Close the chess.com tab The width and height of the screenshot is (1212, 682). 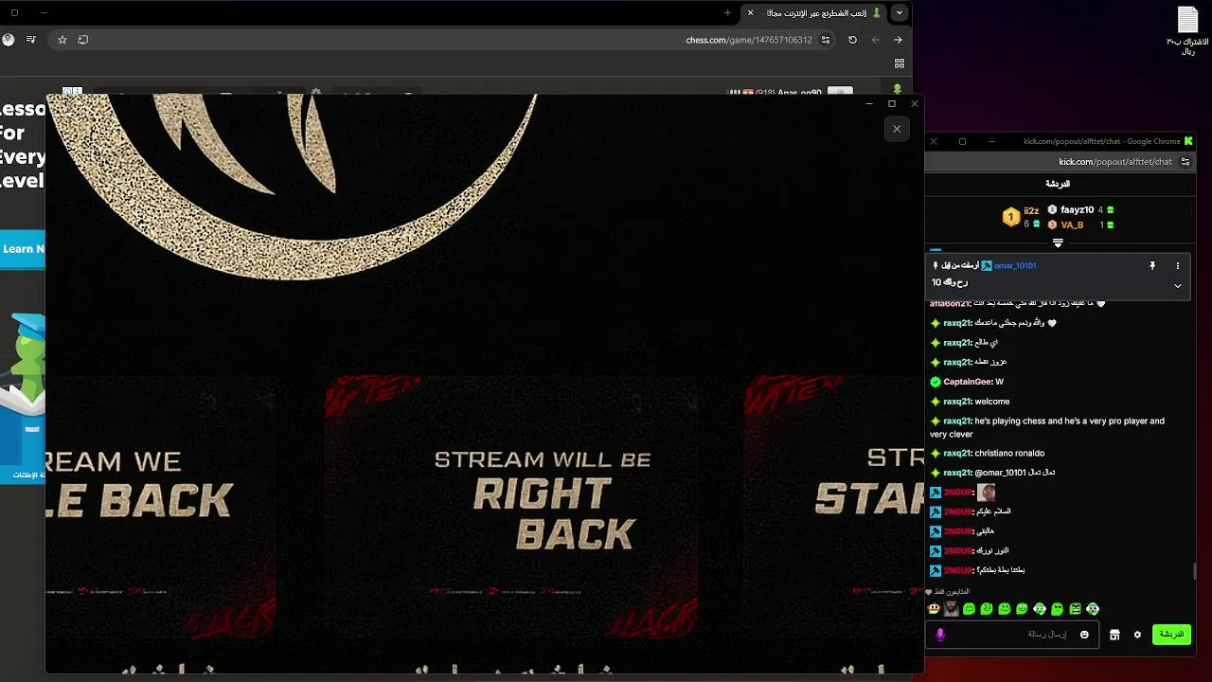tap(750, 12)
